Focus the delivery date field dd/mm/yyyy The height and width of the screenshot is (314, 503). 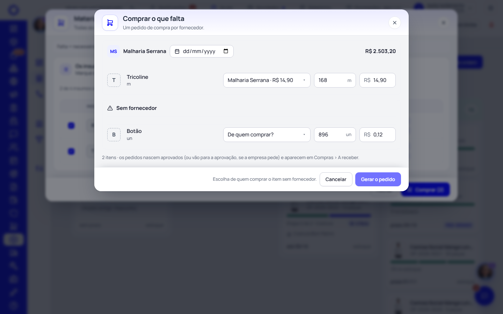coord(202,51)
